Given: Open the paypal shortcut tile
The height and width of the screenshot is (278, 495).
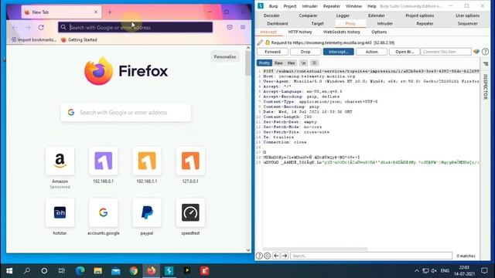Looking at the screenshot, I should tap(147, 212).
